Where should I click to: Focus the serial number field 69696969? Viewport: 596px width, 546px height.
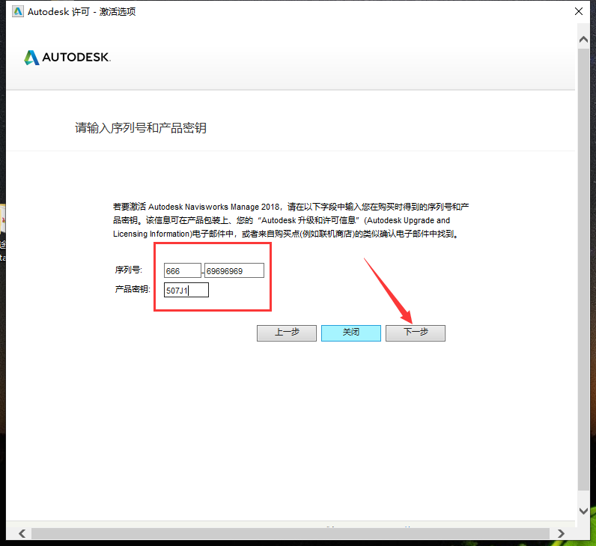[x=234, y=270]
